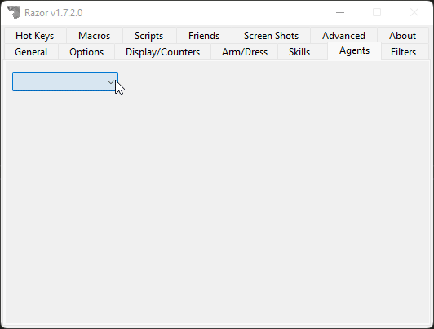Show the About tab
Image resolution: width=434 pixels, height=329 pixels.
click(x=402, y=36)
